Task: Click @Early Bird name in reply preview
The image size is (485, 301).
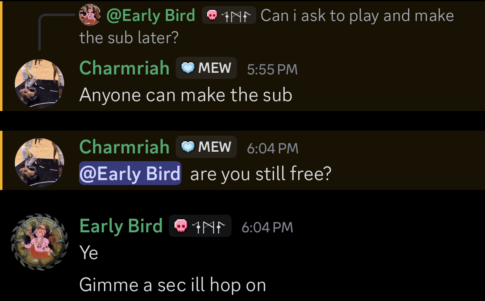Action: (151, 16)
